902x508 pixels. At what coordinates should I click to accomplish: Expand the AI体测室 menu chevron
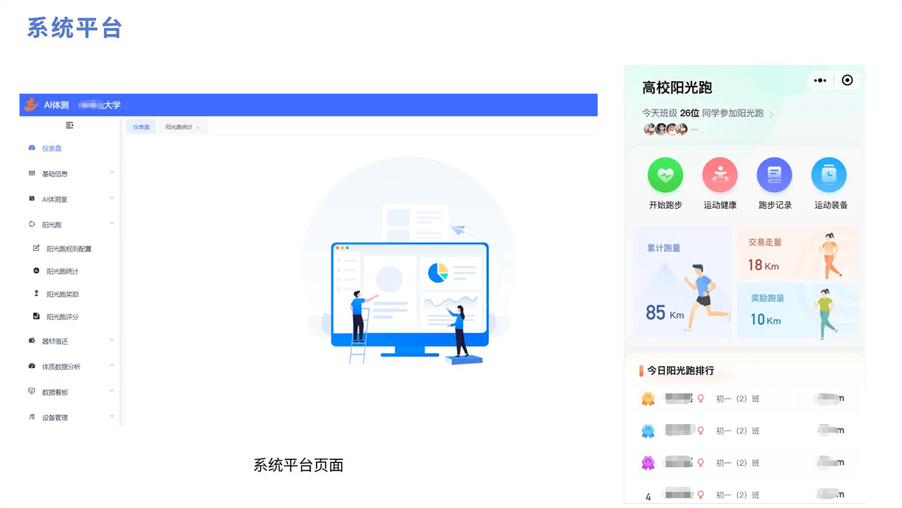tap(112, 198)
